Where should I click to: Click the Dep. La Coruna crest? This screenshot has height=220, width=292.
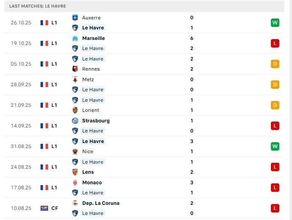[75, 203]
